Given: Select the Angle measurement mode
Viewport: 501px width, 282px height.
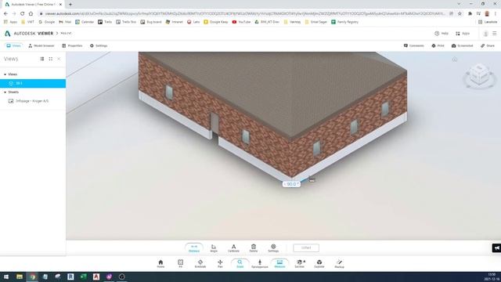Looking at the screenshot, I should 214,248.
